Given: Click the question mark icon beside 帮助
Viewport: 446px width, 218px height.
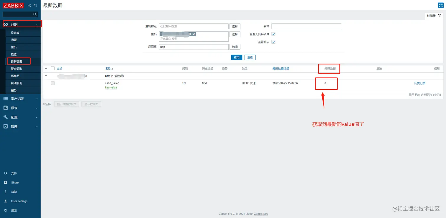Looking at the screenshot, I should [x=6, y=192].
